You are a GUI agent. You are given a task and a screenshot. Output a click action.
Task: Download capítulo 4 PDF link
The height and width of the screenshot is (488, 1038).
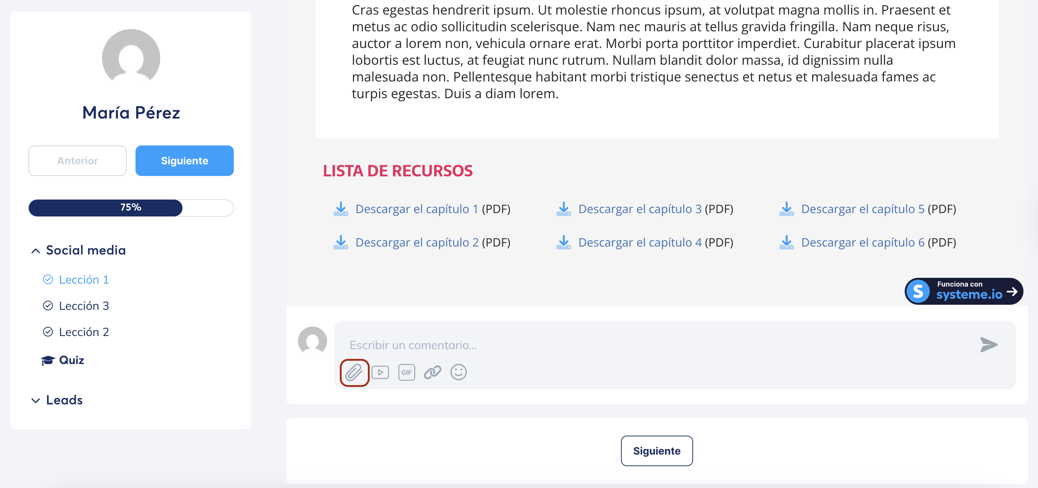[640, 243]
